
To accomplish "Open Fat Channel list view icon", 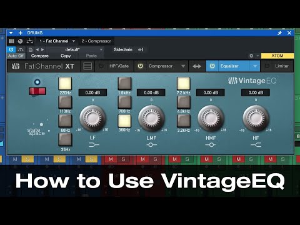I will 87,66.
